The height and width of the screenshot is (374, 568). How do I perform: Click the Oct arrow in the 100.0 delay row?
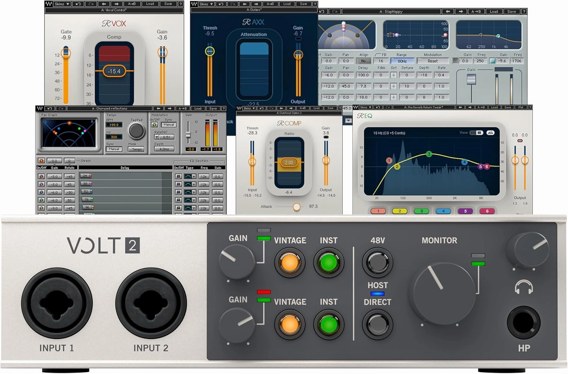click(x=394, y=75)
